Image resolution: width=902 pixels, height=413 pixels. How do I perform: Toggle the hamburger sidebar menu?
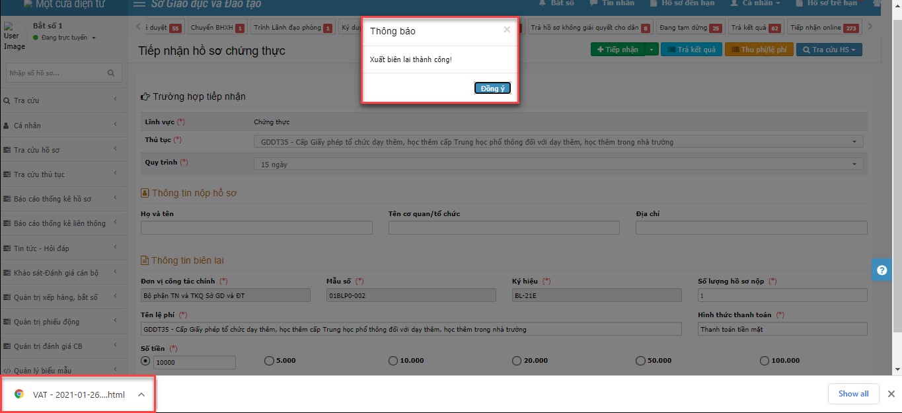coord(139,4)
